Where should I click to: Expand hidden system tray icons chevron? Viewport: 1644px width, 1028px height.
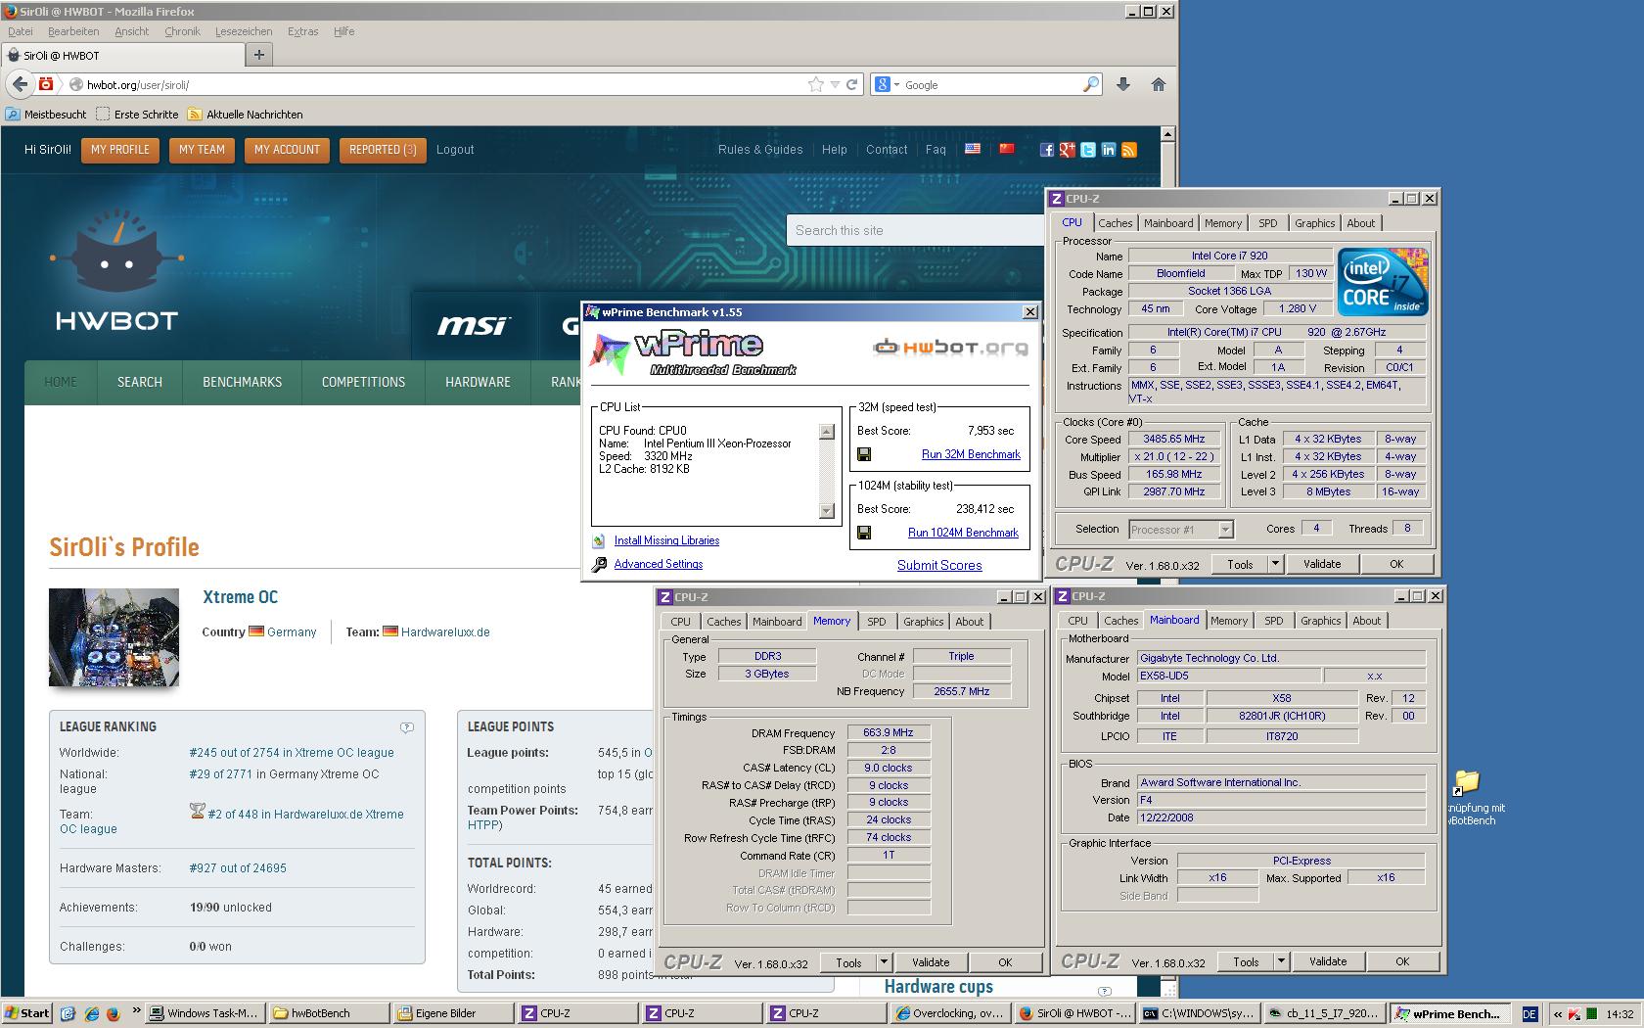click(1558, 1014)
